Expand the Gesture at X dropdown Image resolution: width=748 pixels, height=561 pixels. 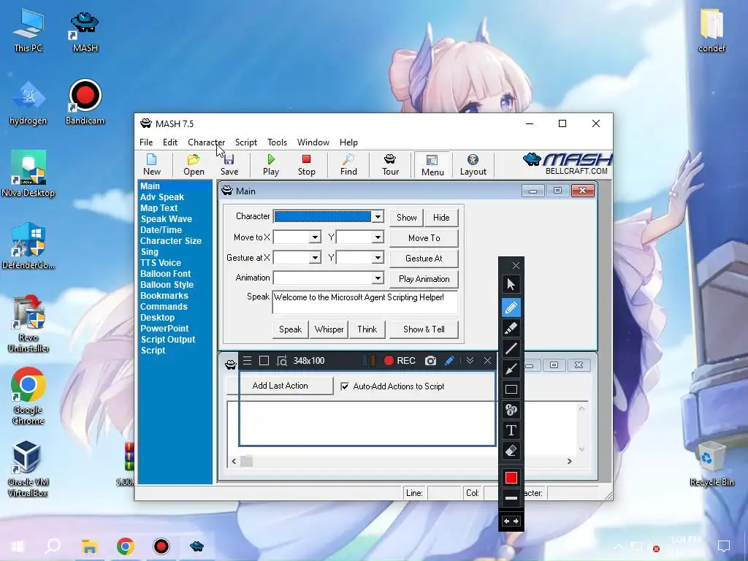pyautogui.click(x=315, y=258)
